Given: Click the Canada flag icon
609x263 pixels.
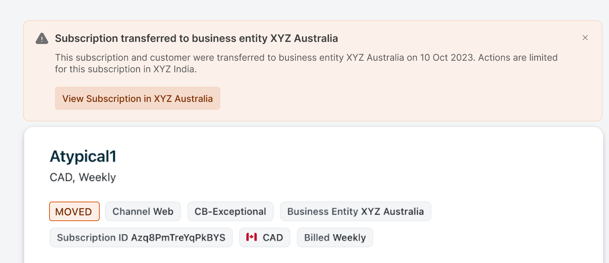Looking at the screenshot, I should (251, 237).
